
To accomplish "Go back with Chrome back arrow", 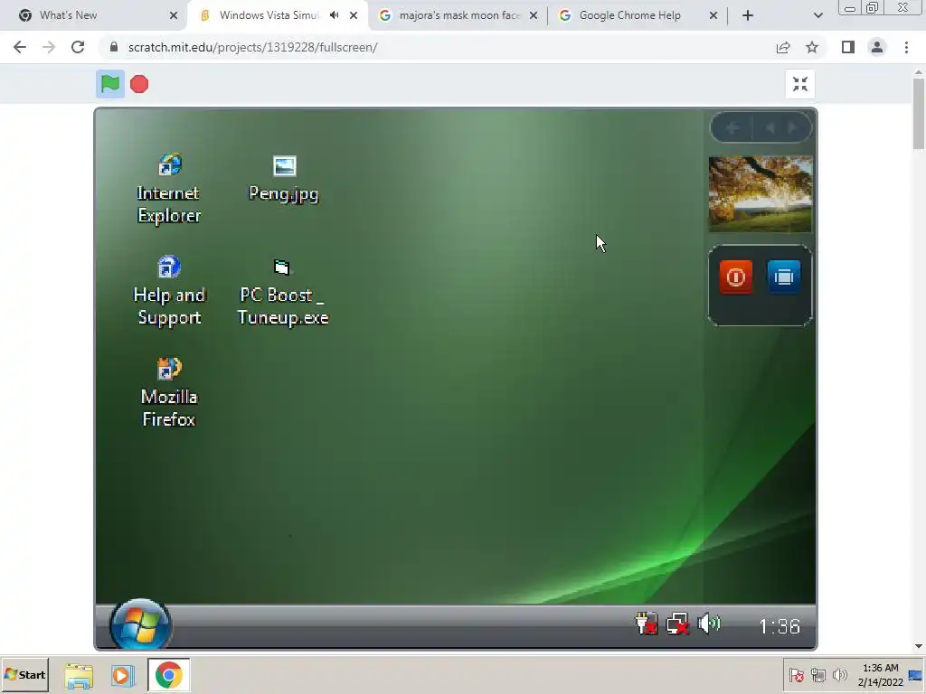I will 20,47.
